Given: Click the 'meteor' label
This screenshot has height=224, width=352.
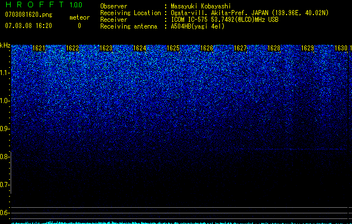Looking at the screenshot, I should [x=79, y=17].
